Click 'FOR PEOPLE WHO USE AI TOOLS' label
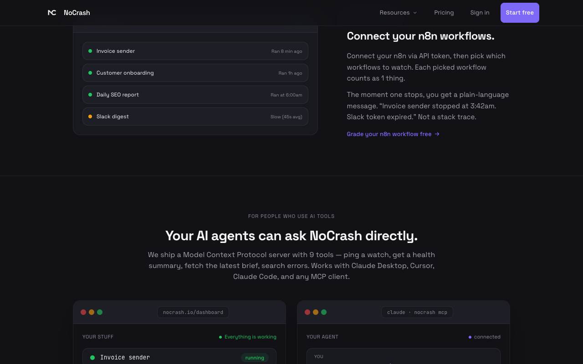 point(291,216)
